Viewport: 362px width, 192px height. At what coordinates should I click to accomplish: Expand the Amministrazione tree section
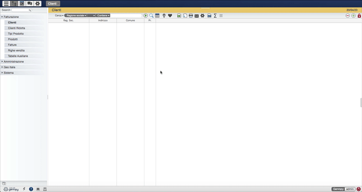point(13,62)
